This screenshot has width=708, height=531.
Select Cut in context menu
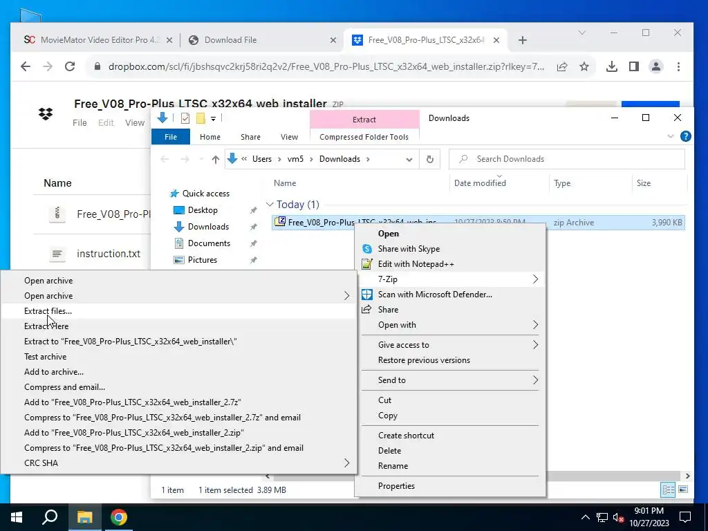(451, 400)
